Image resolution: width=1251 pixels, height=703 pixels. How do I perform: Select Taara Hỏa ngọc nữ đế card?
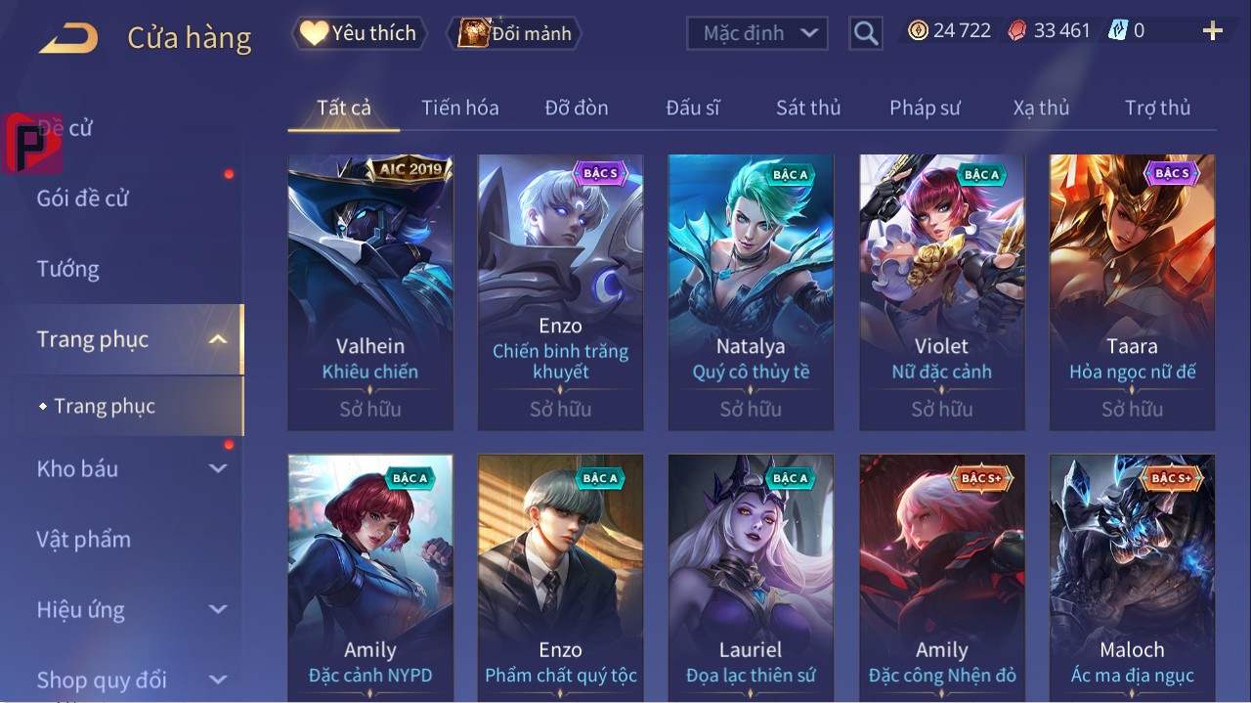click(x=1132, y=292)
